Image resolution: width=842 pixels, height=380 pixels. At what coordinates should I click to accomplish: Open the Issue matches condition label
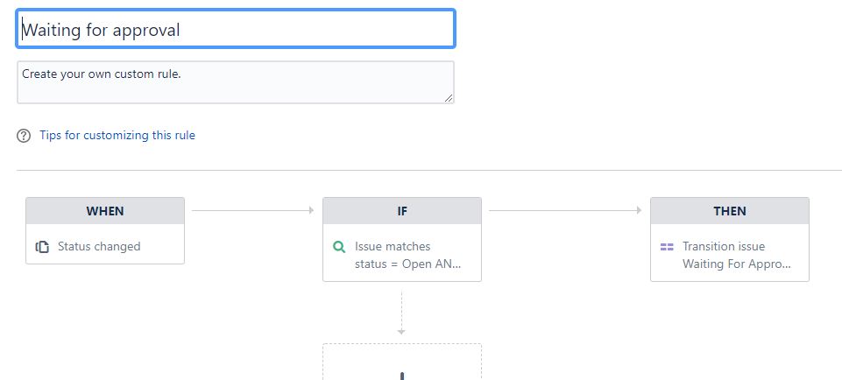393,247
